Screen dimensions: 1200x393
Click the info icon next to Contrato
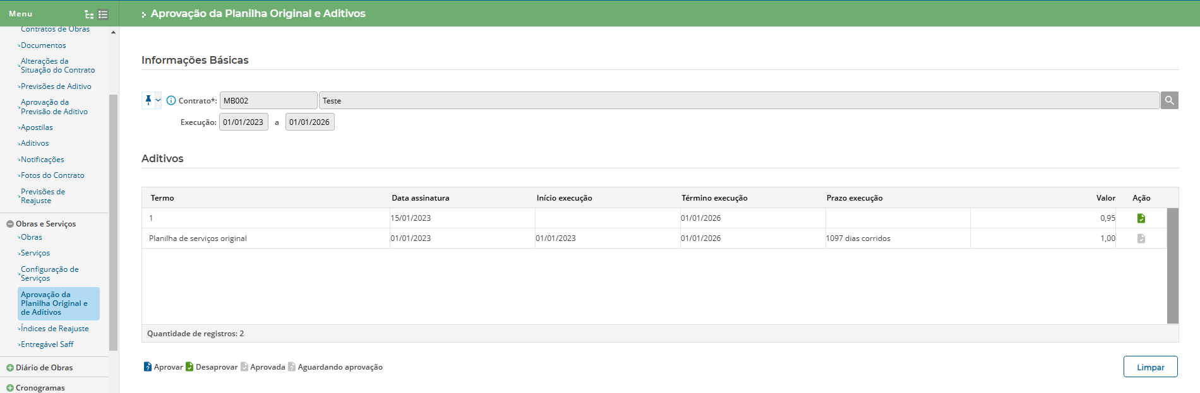coord(171,100)
